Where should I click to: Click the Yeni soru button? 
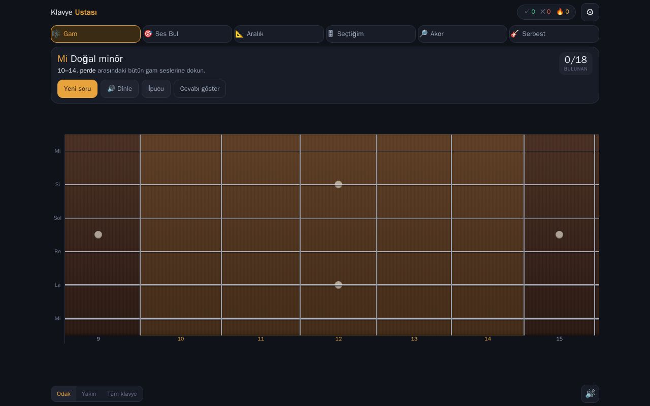pos(77,89)
